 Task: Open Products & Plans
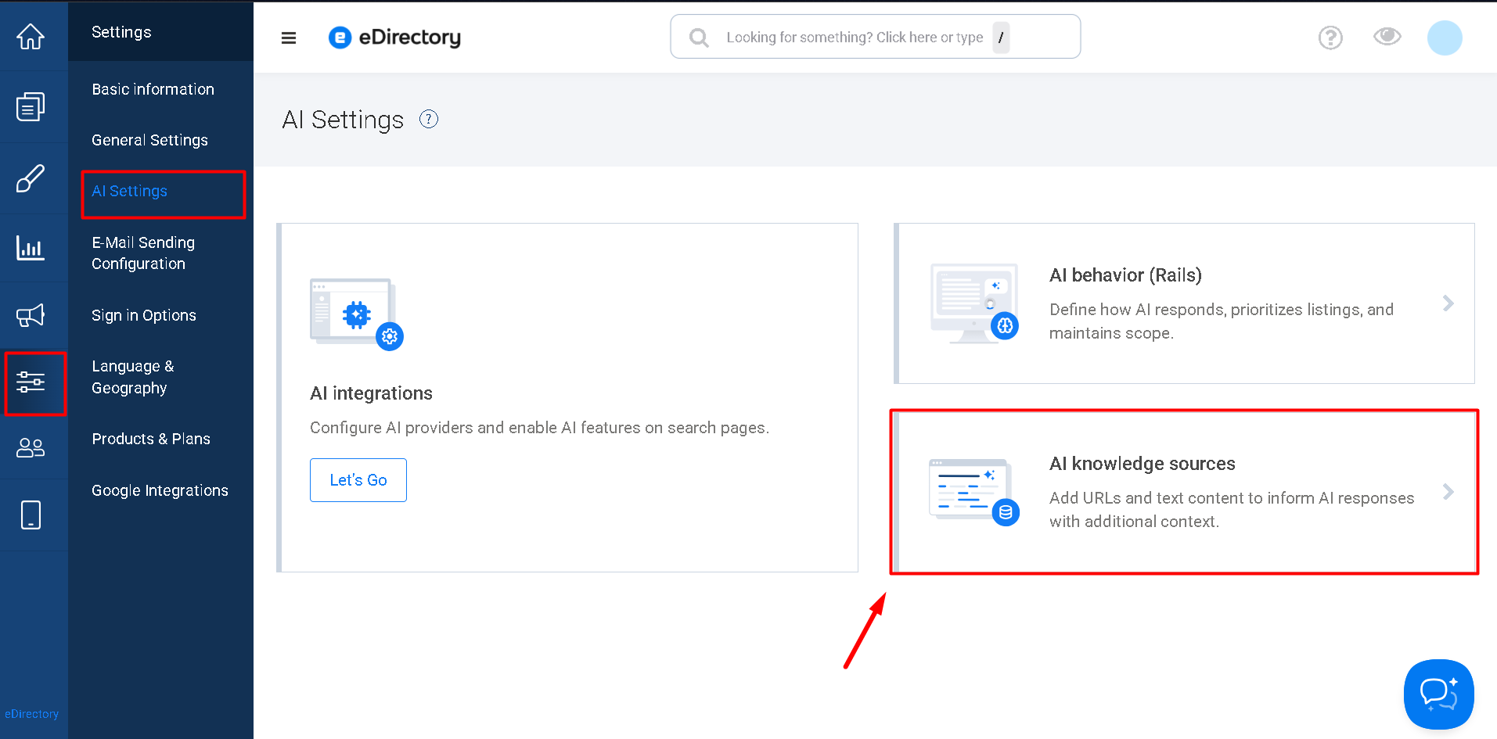151,439
